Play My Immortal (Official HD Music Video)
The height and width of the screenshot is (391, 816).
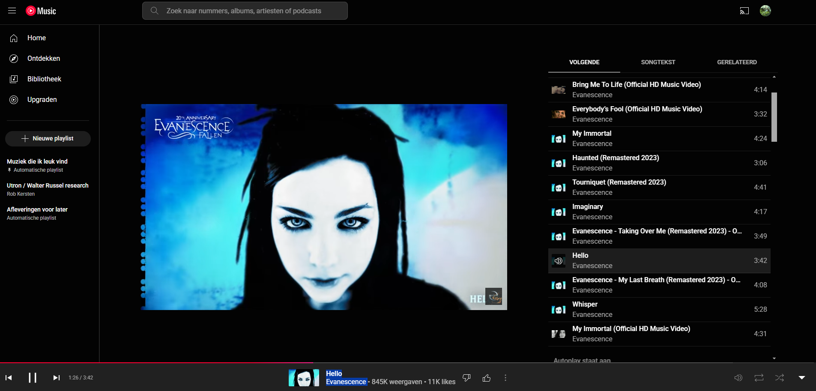[x=659, y=334]
